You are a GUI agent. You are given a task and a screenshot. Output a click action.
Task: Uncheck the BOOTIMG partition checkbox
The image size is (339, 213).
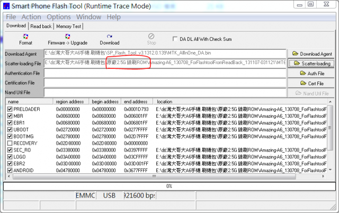[x=10, y=137]
